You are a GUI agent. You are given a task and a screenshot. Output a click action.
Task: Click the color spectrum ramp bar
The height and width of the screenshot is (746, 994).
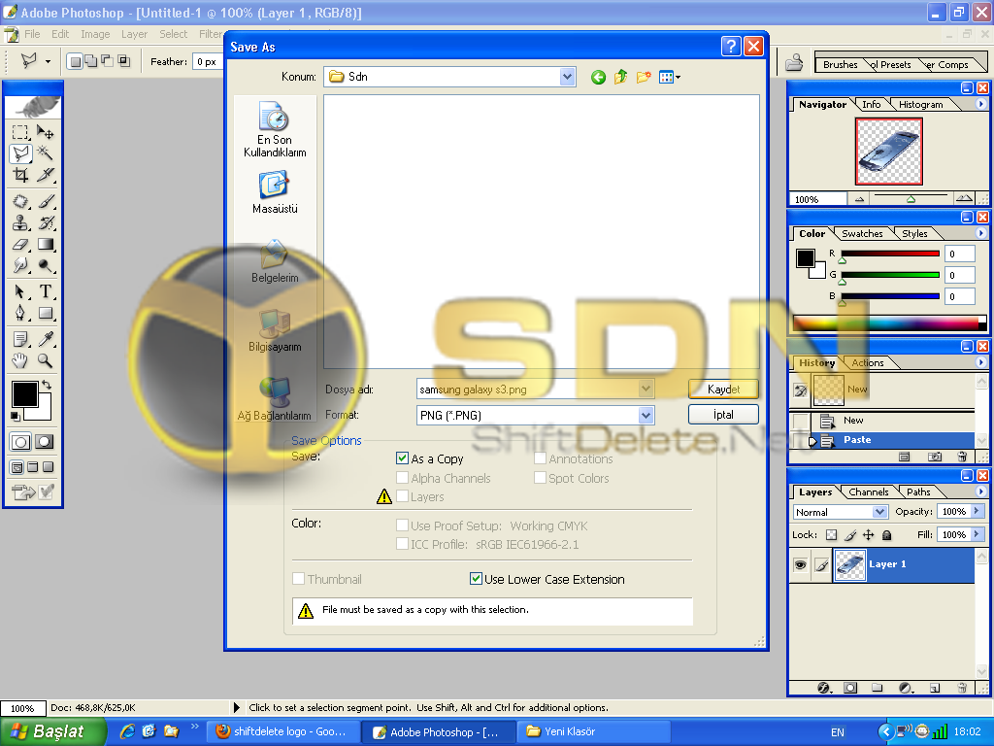click(889, 323)
